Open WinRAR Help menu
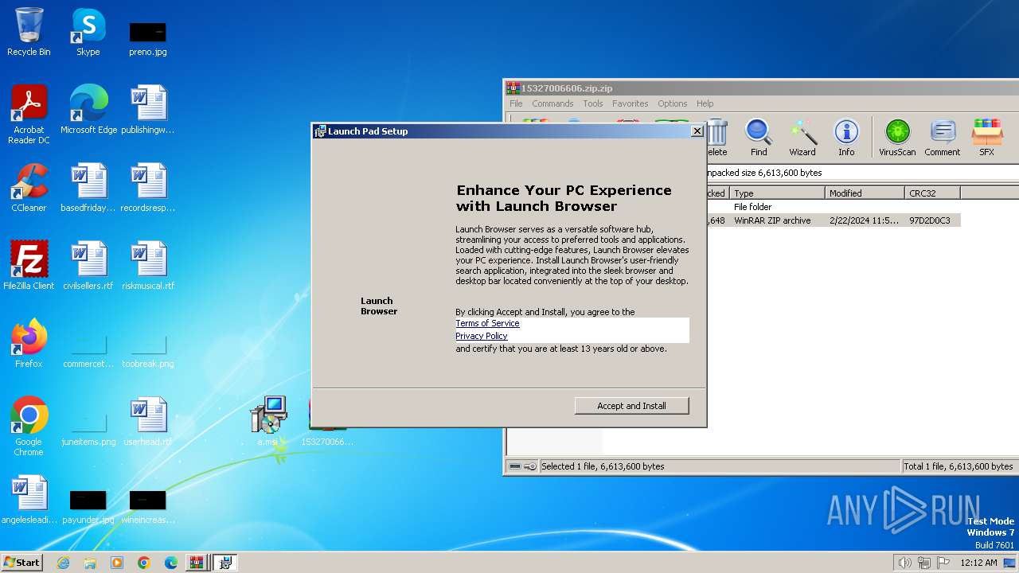The width and height of the screenshot is (1019, 573). (x=705, y=103)
